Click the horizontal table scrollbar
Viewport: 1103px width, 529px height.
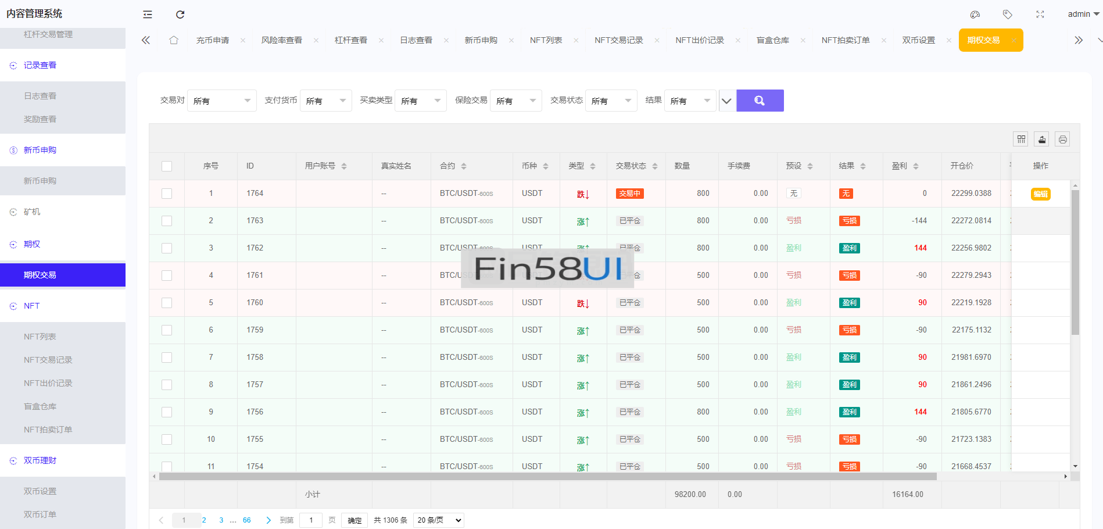click(547, 477)
